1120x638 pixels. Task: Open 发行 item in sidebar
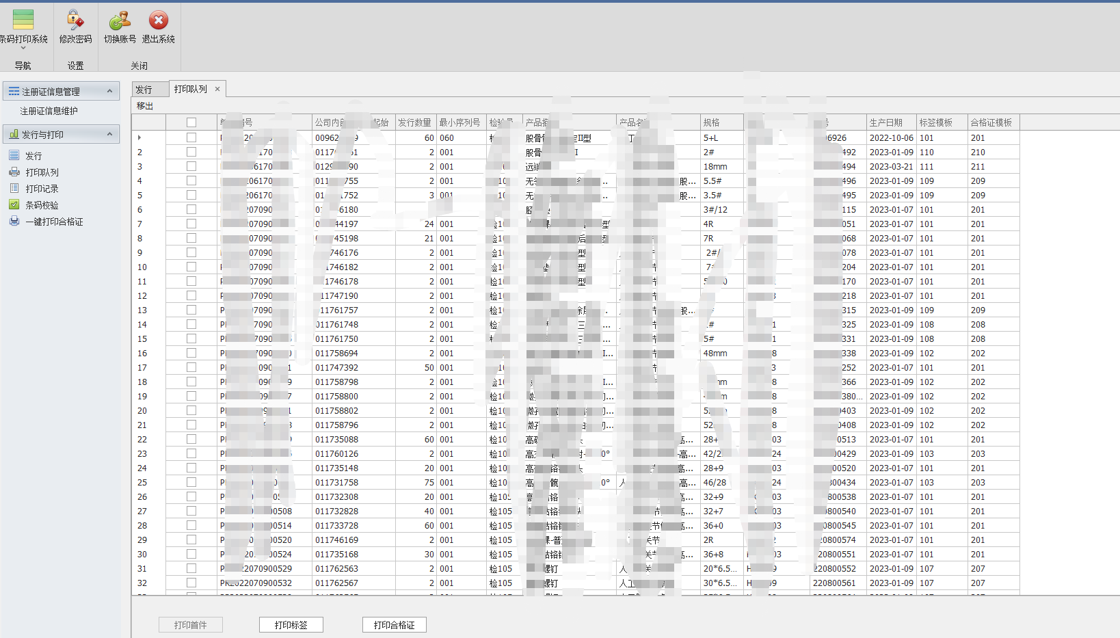(34, 156)
